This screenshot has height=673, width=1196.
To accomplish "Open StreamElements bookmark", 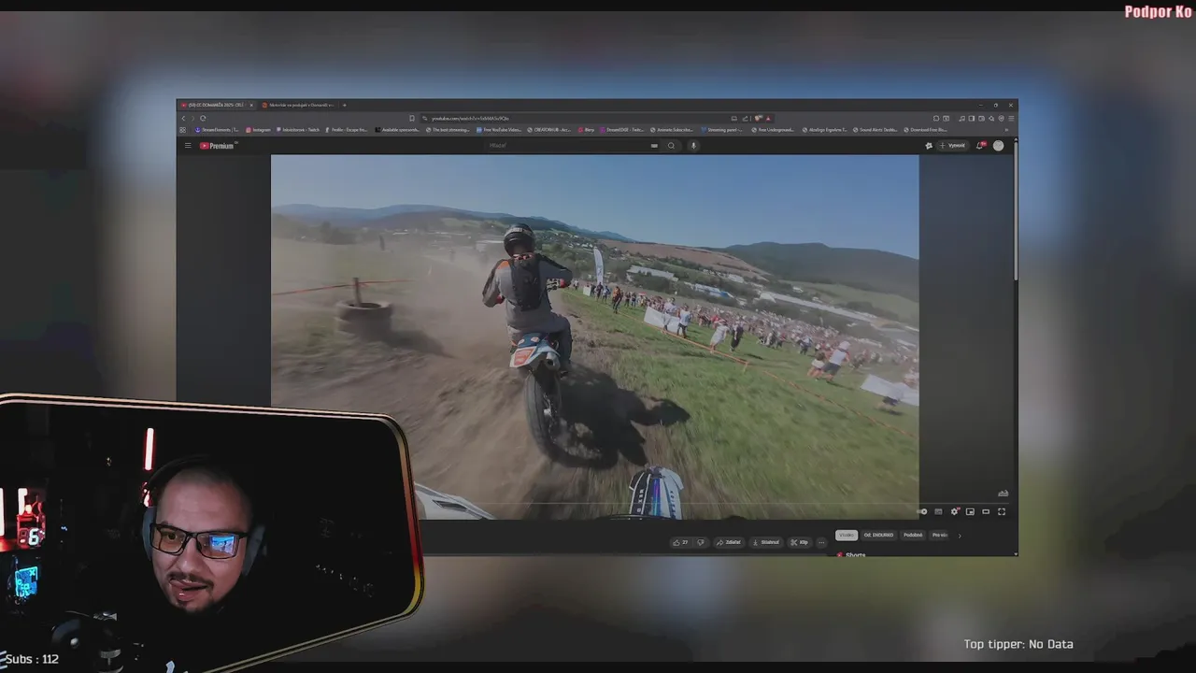I will pos(216,130).
